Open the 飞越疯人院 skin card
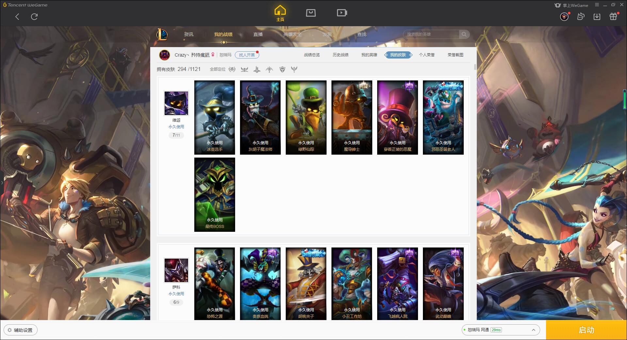627x340 pixels. point(397,283)
